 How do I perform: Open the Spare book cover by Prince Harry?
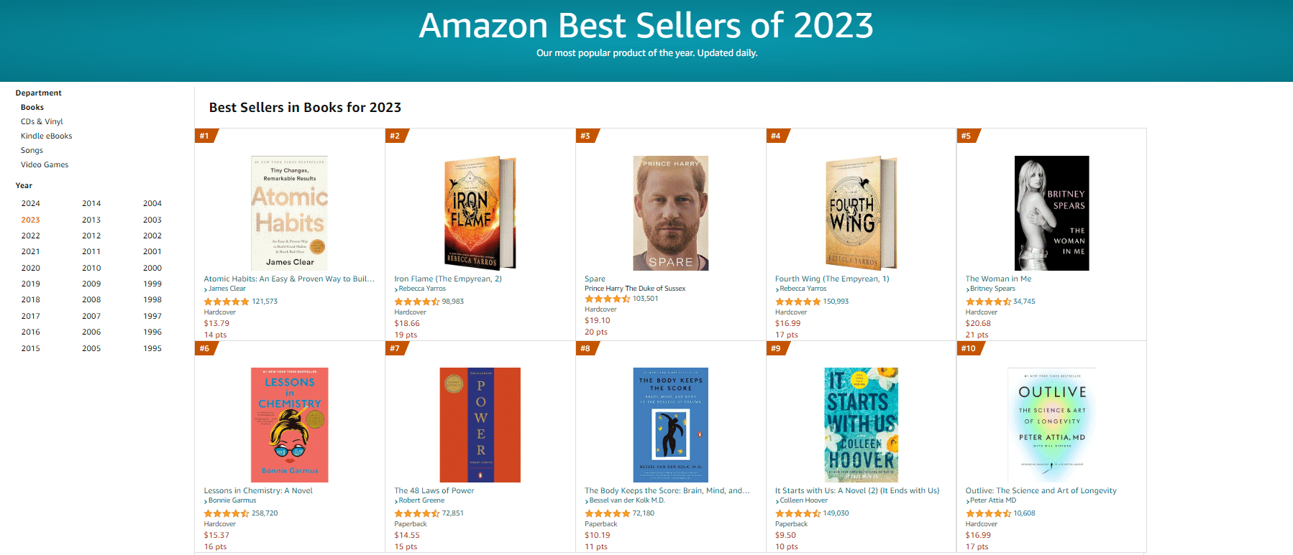coord(670,213)
